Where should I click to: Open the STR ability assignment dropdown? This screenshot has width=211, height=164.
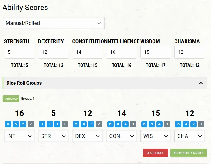[53, 136]
